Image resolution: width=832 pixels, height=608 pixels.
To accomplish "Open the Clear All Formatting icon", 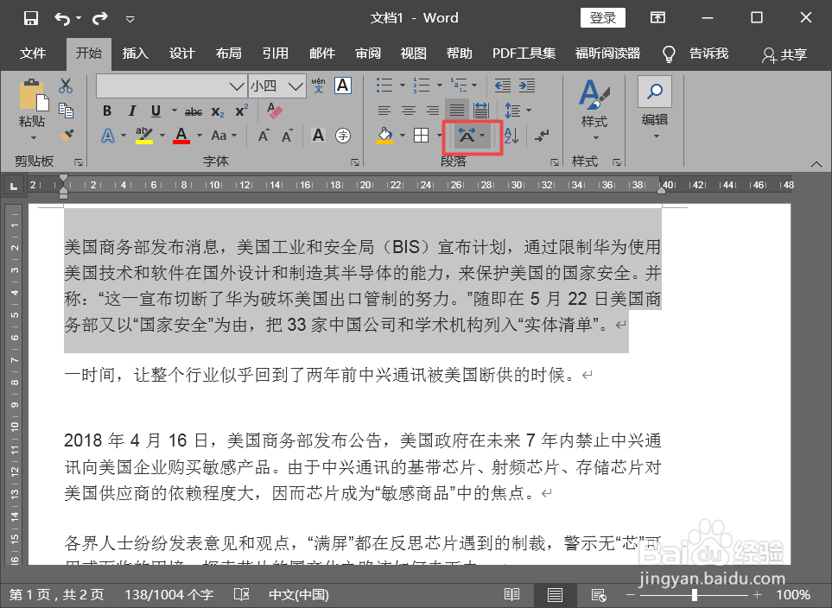I will click(x=274, y=111).
